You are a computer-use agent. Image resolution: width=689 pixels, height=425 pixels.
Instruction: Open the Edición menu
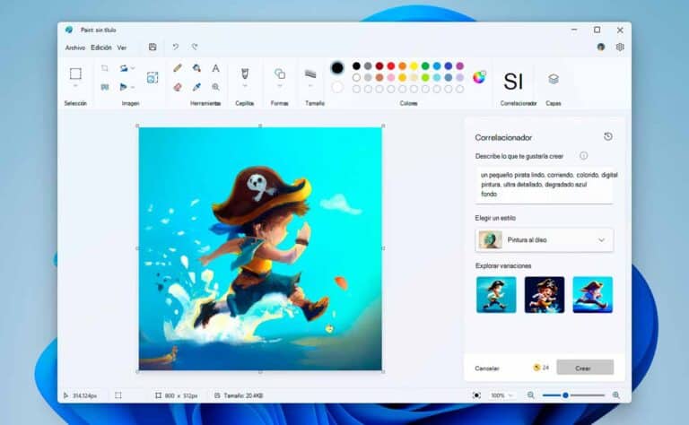101,48
